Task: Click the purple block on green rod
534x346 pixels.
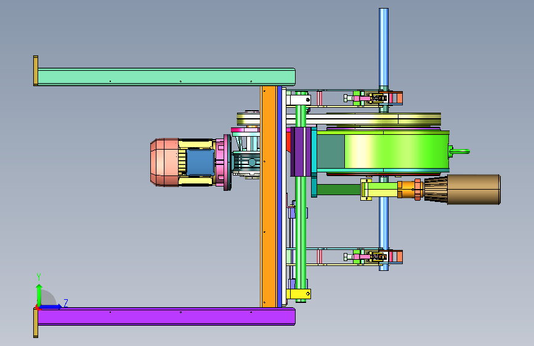Action: click(301, 152)
